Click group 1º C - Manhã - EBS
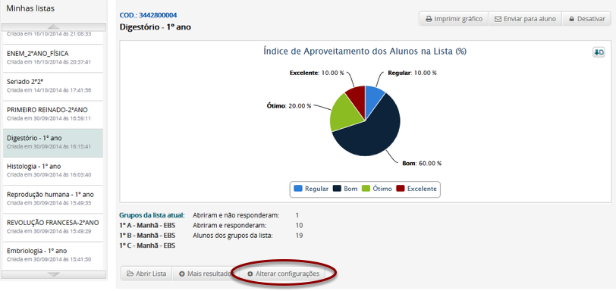This screenshot has height=291, width=616. [x=147, y=246]
